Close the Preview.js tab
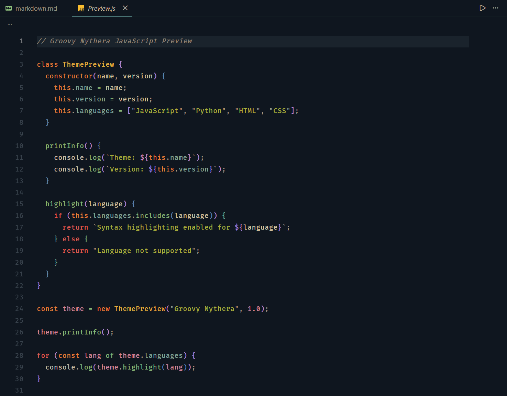Viewport: 507px width, 396px height. pyautogui.click(x=125, y=8)
